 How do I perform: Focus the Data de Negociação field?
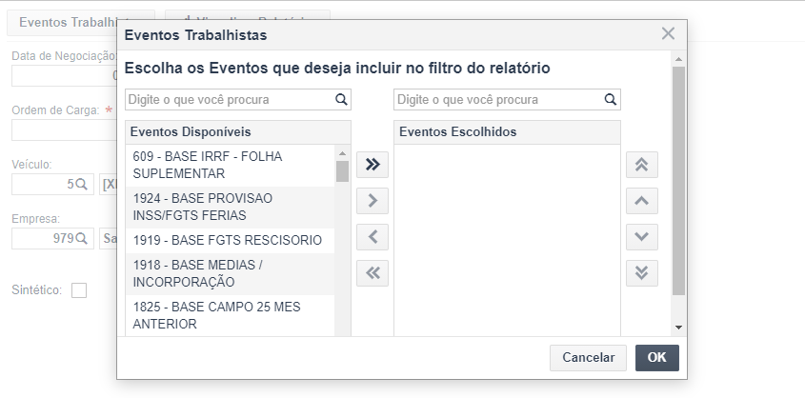tap(64, 76)
